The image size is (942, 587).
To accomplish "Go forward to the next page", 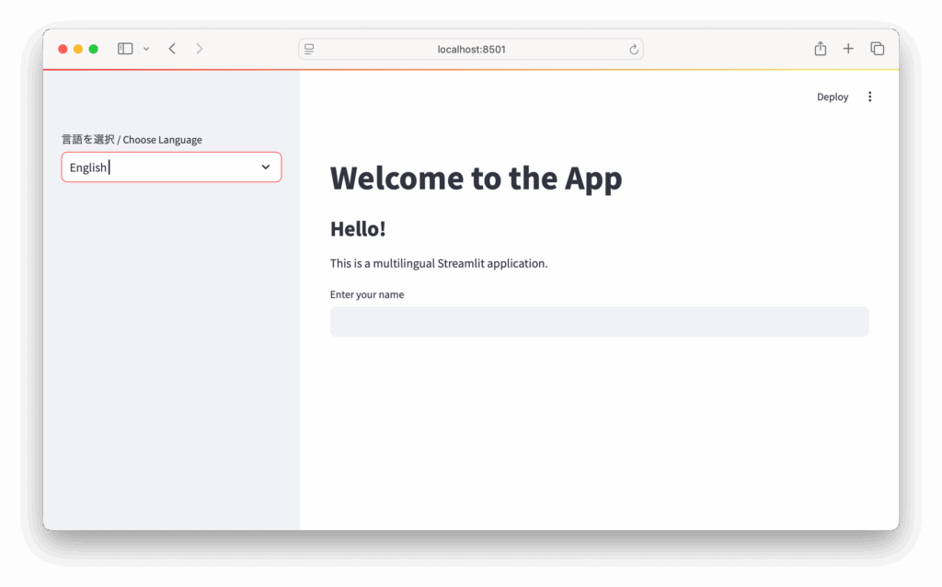I will (199, 49).
